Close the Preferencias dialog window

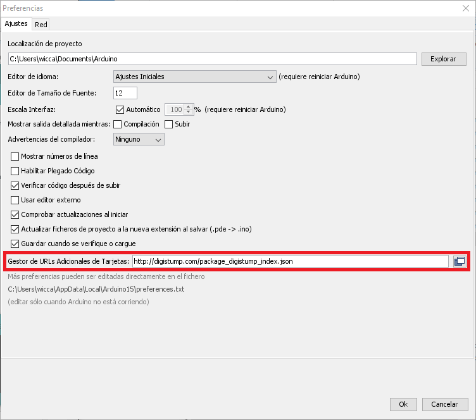point(467,8)
